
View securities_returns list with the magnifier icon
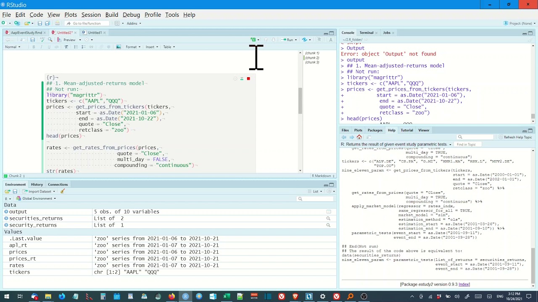pyautogui.click(x=328, y=219)
